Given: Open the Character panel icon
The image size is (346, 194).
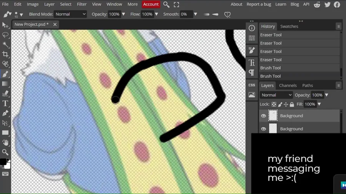Looking at the screenshot, I should tap(252, 63).
